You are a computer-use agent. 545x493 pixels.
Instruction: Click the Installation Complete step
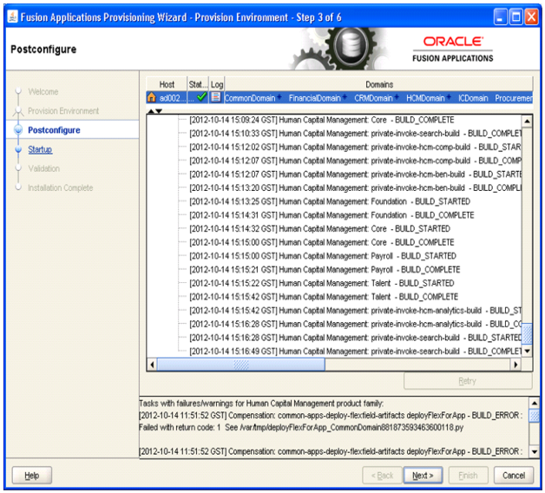coord(60,187)
